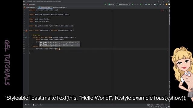Viewport: 193px width, 108px height.
Task: Open the Profiler tool window
Action: point(27,105)
